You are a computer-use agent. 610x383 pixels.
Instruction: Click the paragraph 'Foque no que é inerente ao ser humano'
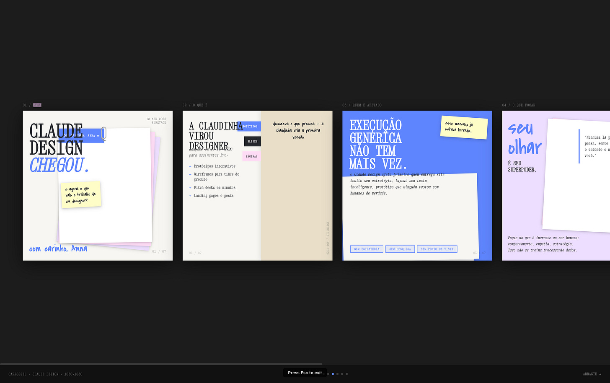(543, 244)
